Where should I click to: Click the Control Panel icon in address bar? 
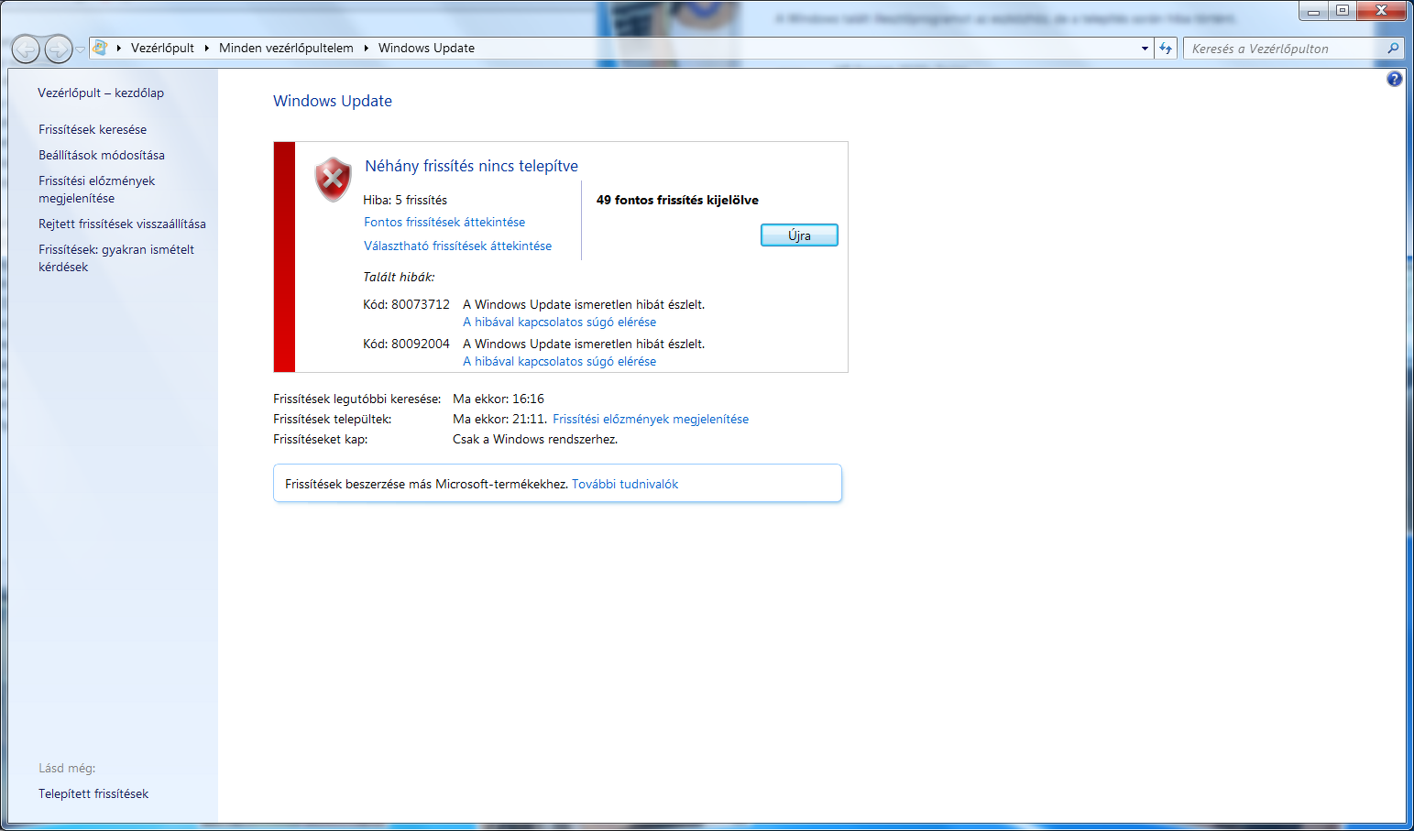pos(100,48)
